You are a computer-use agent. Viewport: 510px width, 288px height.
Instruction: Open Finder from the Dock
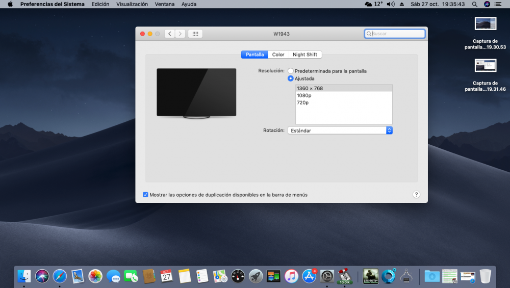pyautogui.click(x=24, y=276)
